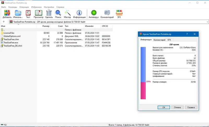Click the key icon in status bar
This screenshot has height=127, width=209.
pyautogui.click(x=5, y=125)
